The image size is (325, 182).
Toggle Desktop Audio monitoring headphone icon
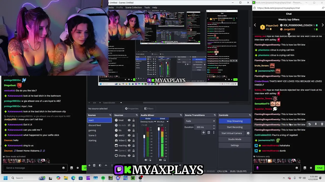click(150, 160)
